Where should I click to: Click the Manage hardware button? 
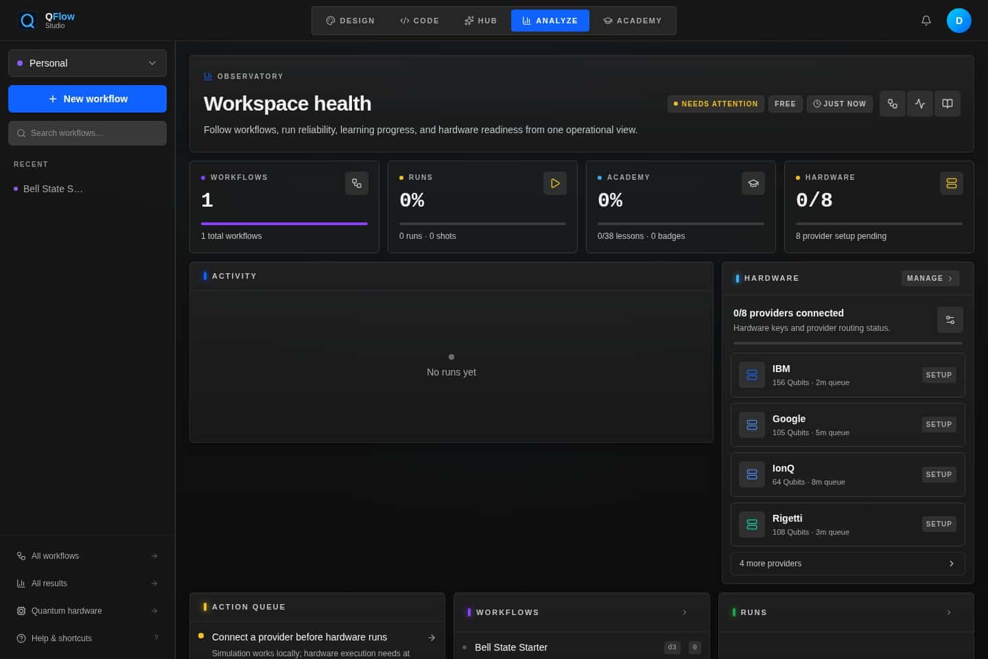930,278
